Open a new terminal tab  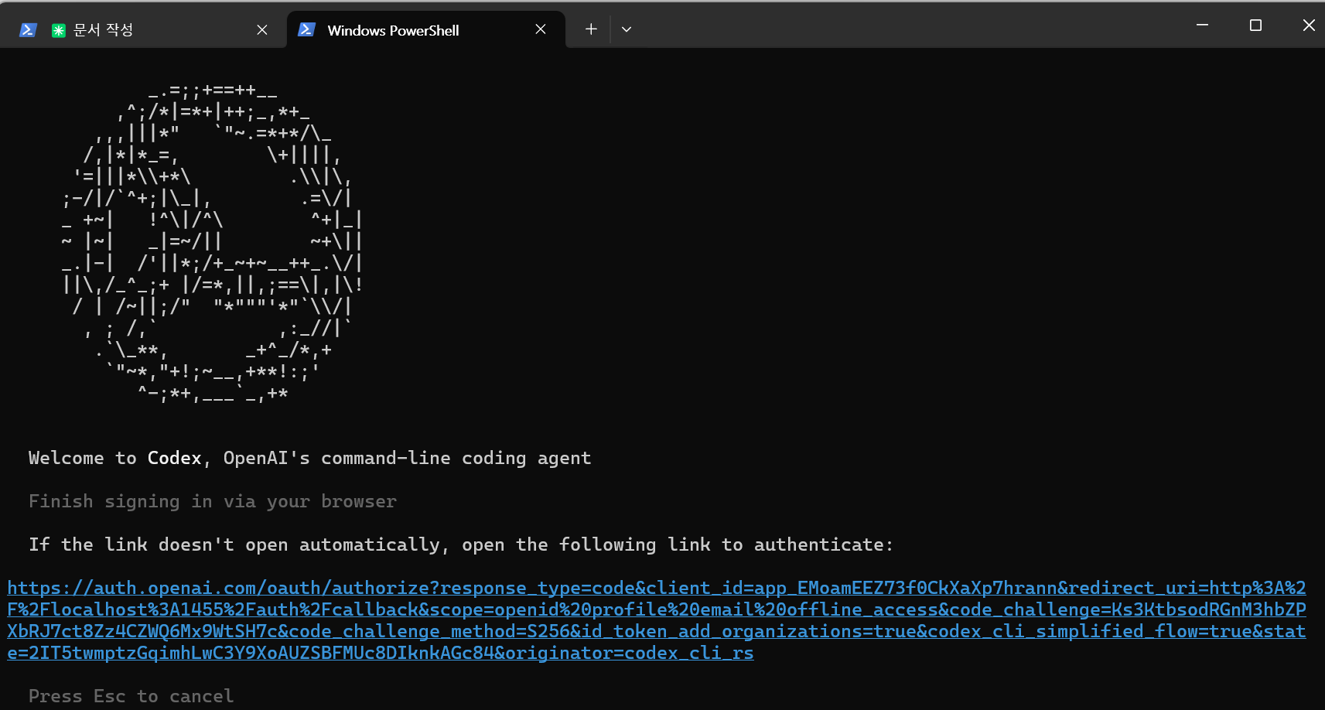coord(591,29)
